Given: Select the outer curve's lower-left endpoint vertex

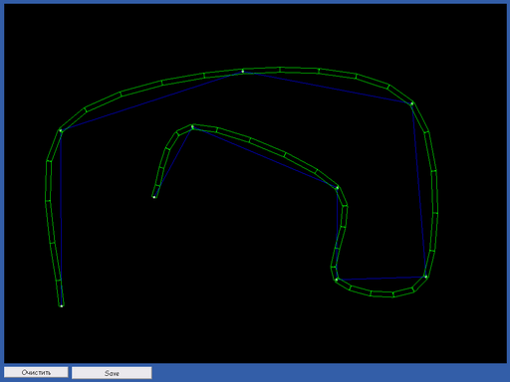Looking at the screenshot, I should tap(62, 305).
